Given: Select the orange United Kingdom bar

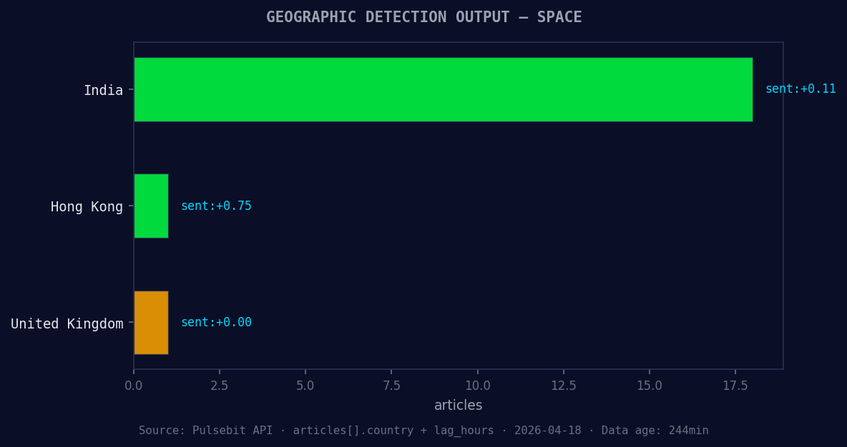Looking at the screenshot, I should point(150,322).
